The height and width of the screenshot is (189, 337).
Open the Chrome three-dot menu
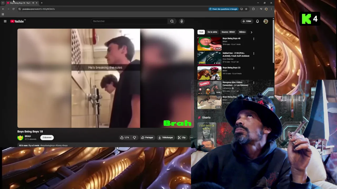271,9
